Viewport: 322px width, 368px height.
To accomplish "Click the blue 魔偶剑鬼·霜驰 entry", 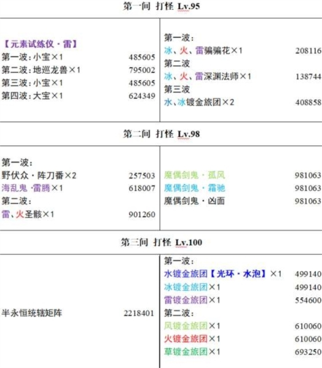I will click(195, 188).
